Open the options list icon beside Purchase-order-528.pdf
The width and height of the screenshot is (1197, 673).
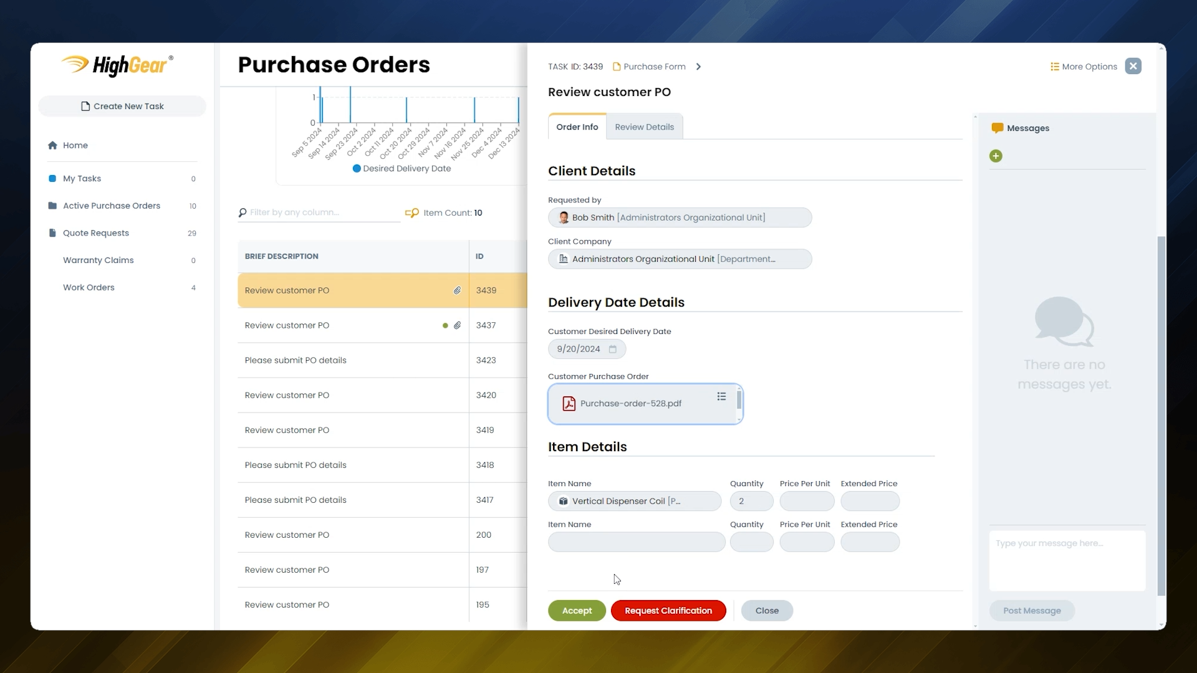pos(721,396)
